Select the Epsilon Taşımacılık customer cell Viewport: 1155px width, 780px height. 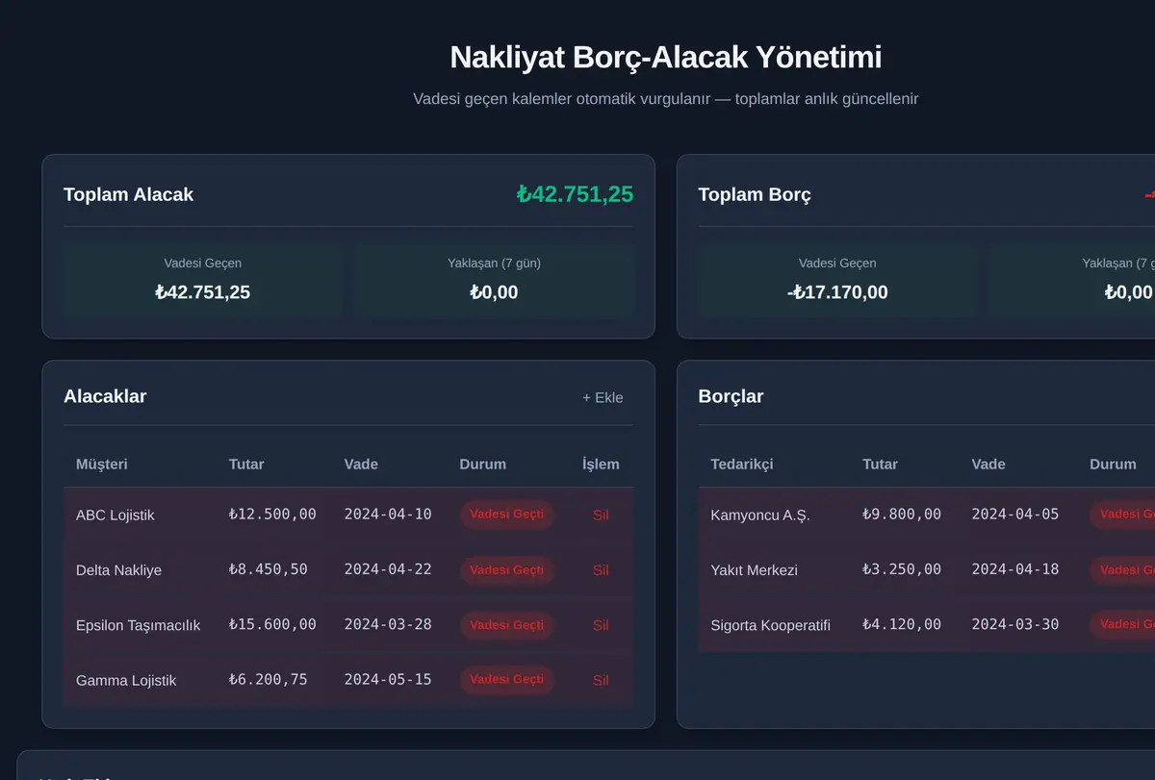point(138,624)
